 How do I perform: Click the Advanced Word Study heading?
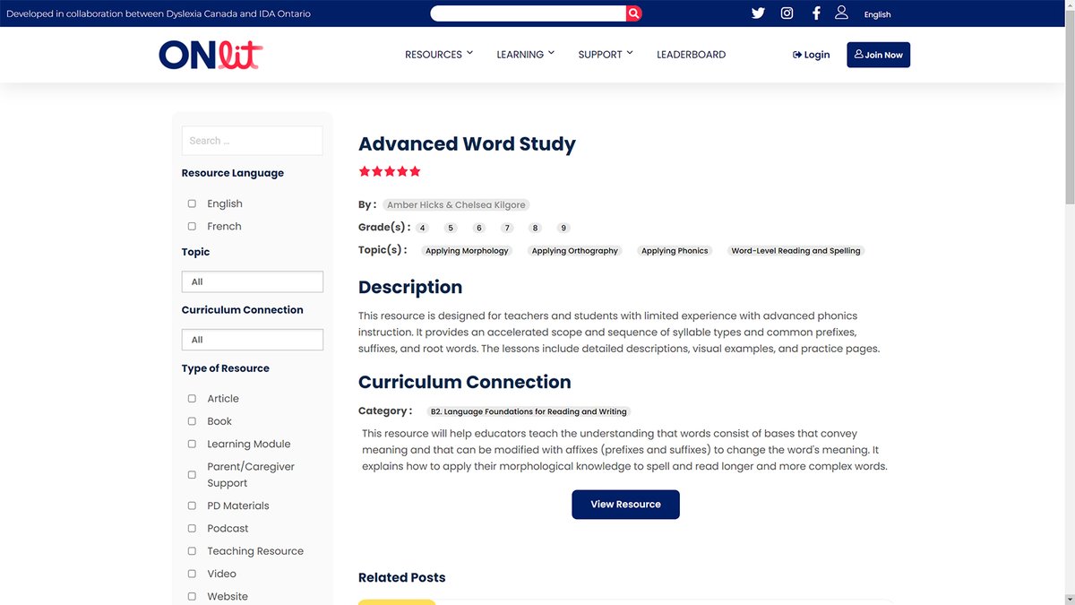(467, 143)
